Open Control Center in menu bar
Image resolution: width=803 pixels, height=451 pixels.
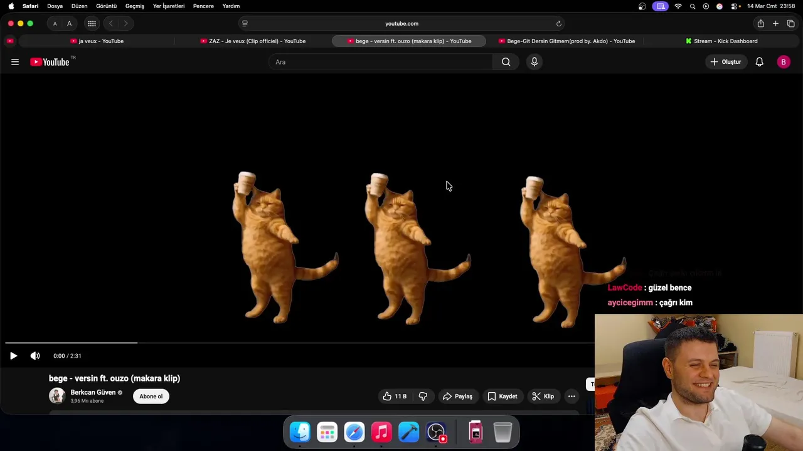click(x=734, y=6)
